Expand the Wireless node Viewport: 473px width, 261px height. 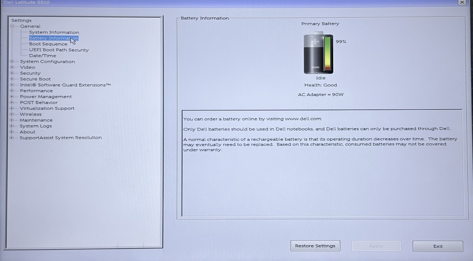12,114
